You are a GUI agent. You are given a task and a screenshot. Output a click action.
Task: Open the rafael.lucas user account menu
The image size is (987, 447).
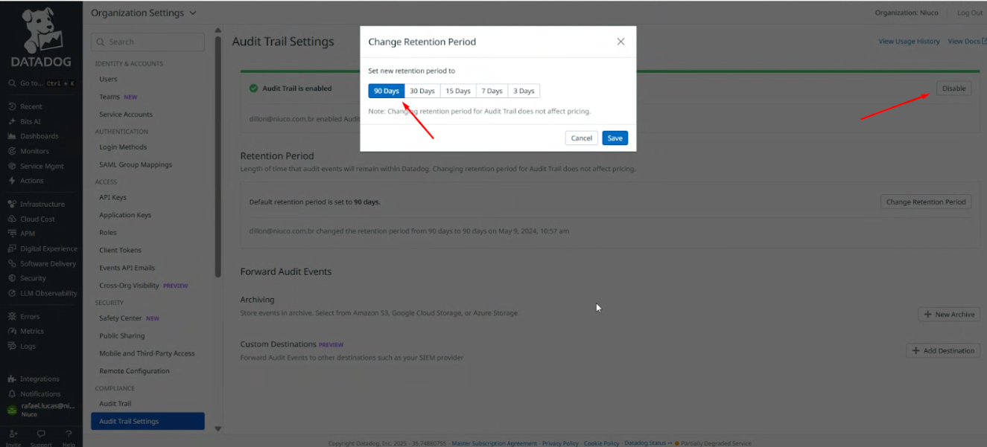41,409
